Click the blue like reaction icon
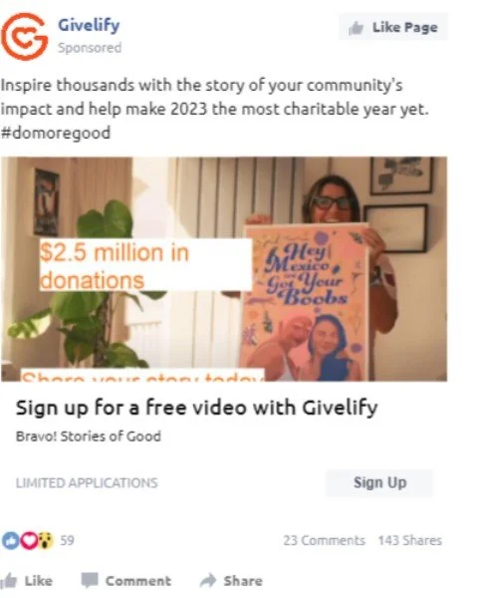 10,541
